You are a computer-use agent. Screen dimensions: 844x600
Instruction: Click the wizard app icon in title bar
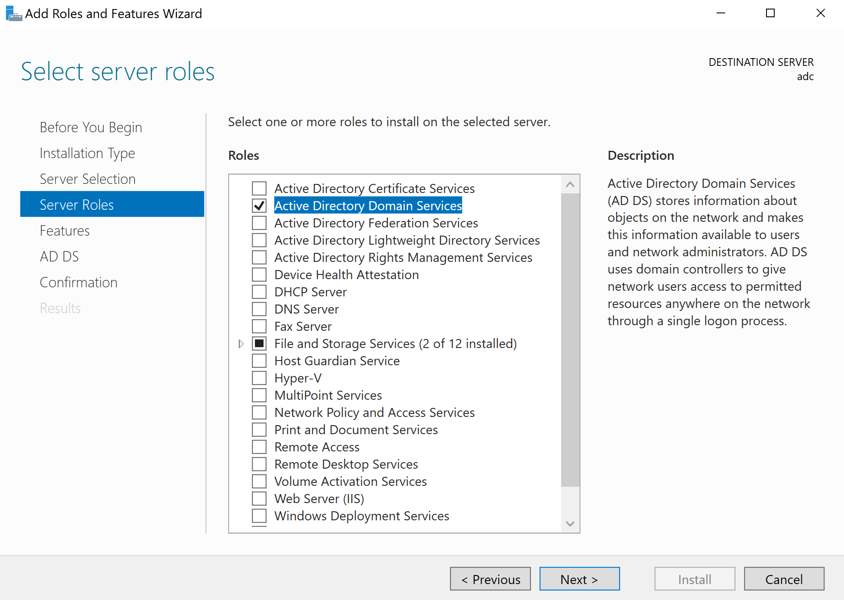tap(13, 13)
